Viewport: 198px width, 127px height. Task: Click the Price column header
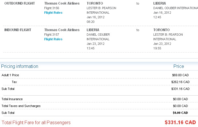179,66
